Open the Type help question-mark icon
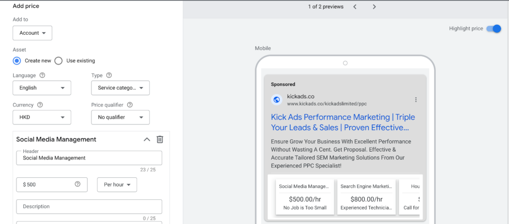 [109, 75]
